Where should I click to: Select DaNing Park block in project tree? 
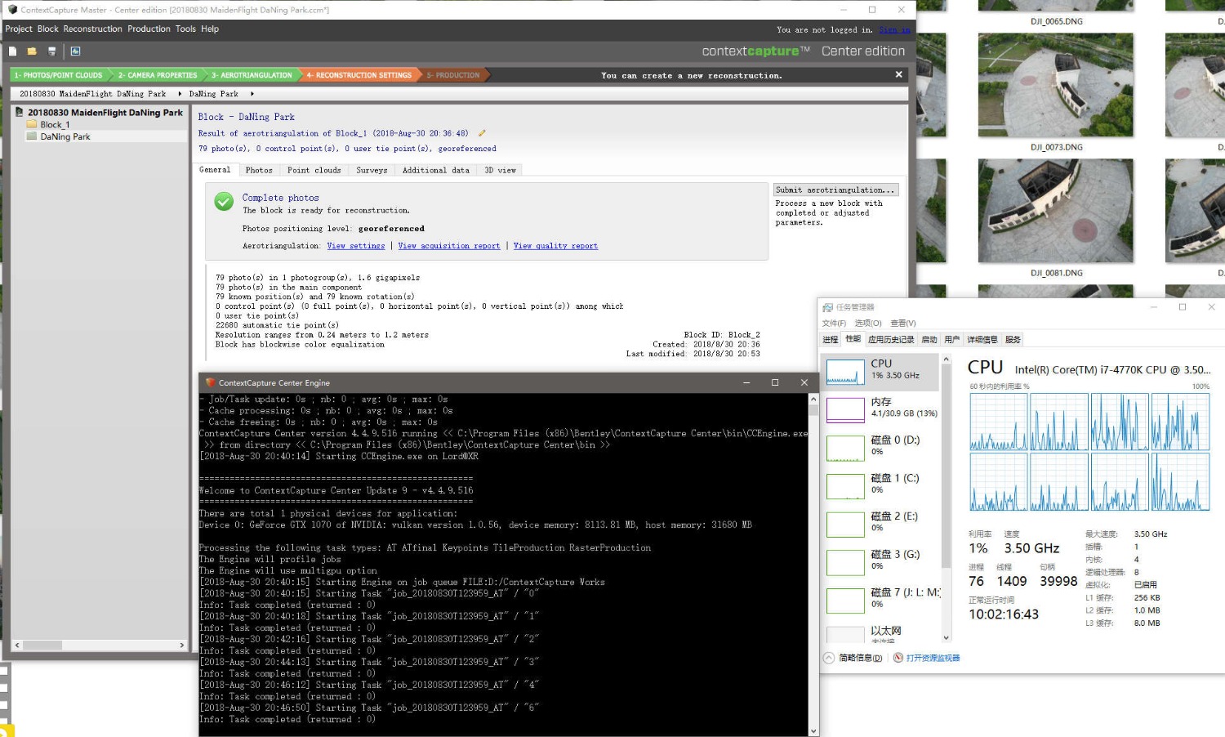coord(65,137)
